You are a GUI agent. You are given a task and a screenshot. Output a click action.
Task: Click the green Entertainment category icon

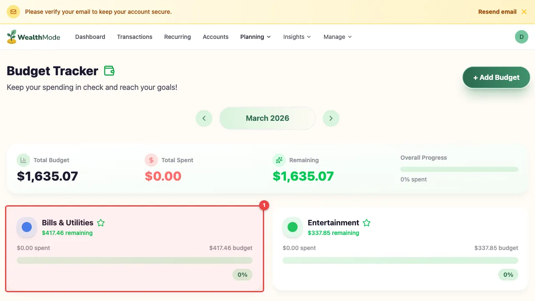pos(292,227)
